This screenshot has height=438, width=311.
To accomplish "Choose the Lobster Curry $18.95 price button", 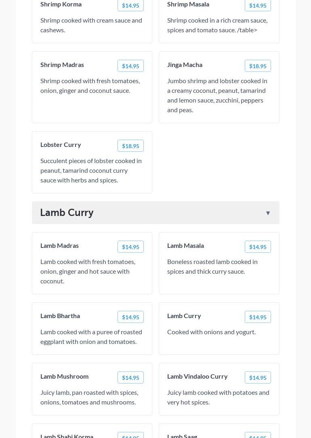I will (130, 146).
